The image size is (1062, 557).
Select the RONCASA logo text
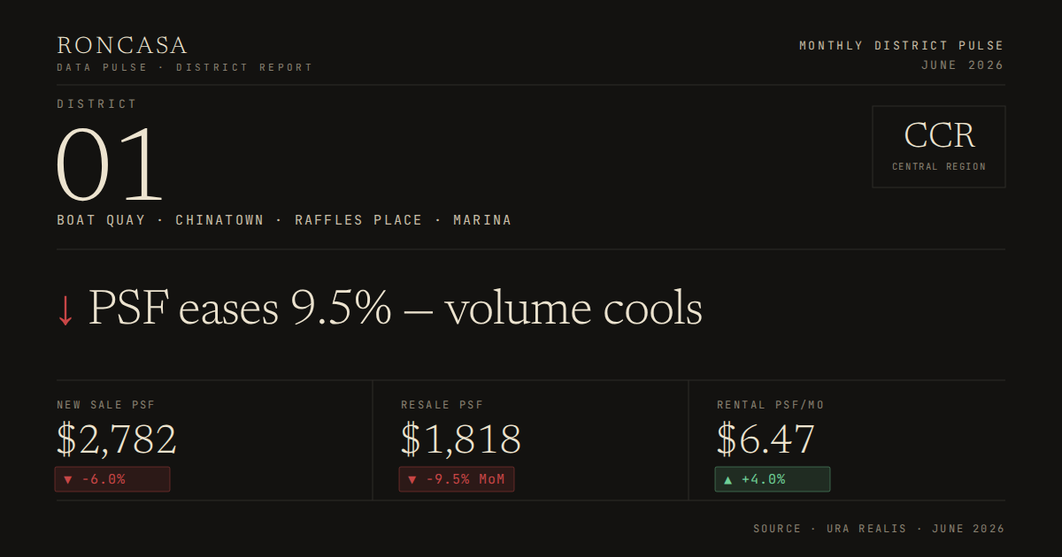(x=122, y=45)
